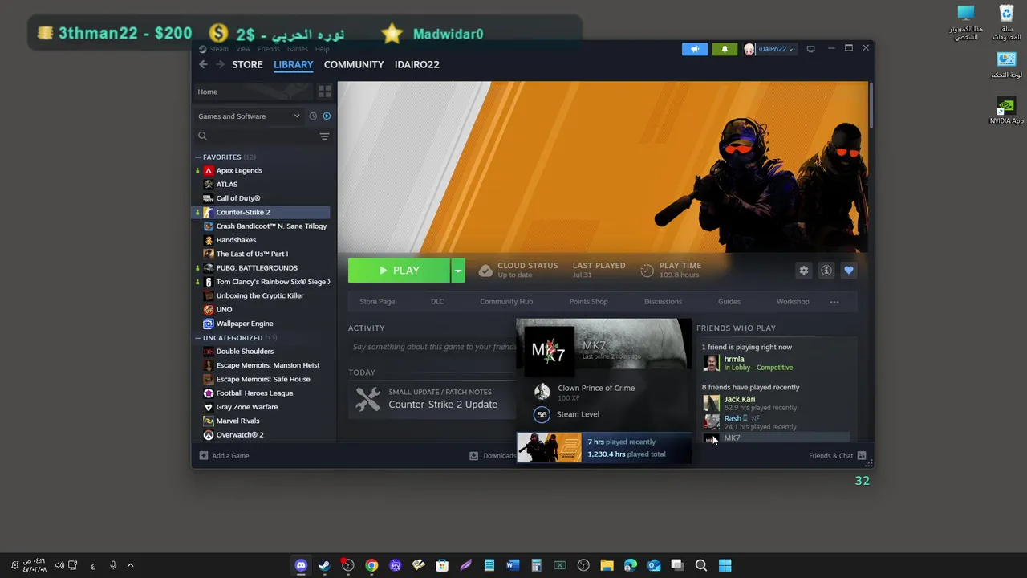The height and width of the screenshot is (578, 1027).
Task: Click the forward navigation arrow
Action: coord(220,64)
